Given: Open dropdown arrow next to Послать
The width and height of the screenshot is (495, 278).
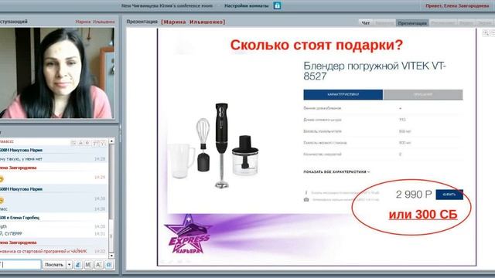Looking at the screenshot, I should [69, 265].
